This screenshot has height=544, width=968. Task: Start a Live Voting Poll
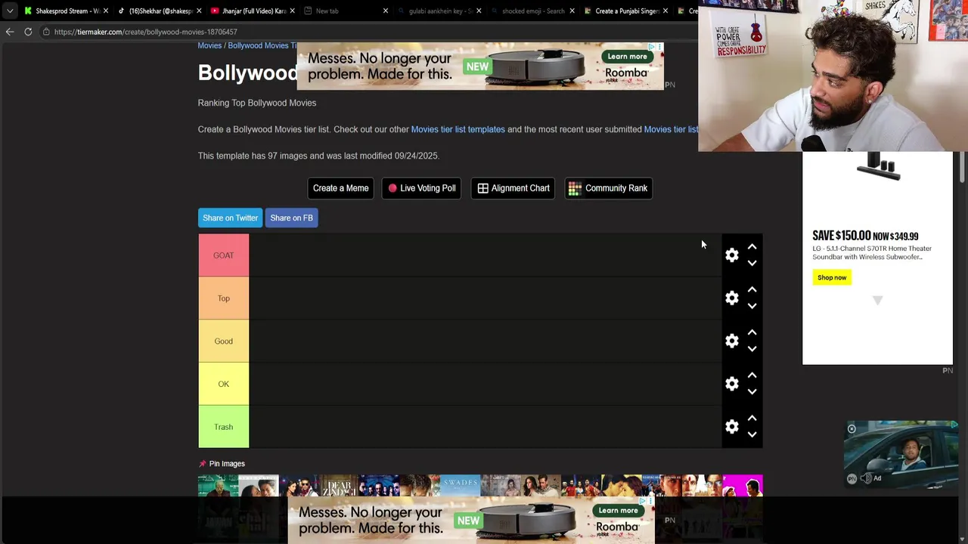(x=421, y=188)
